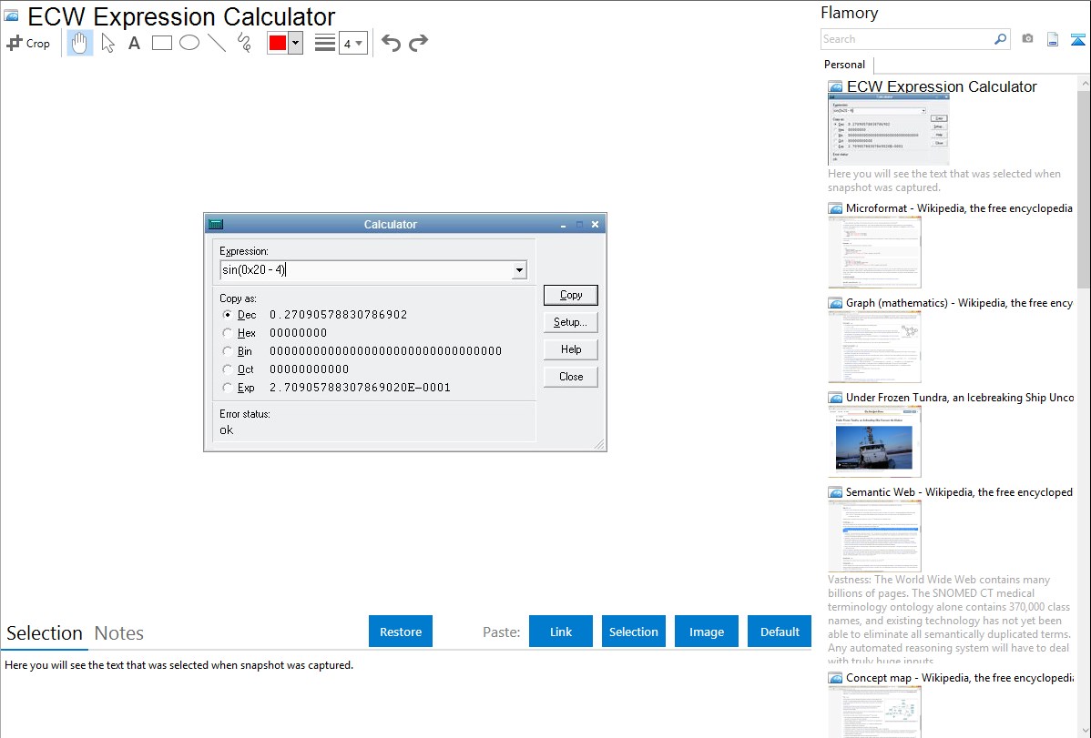Image resolution: width=1091 pixels, height=738 pixels.
Task: Select the Crop tool
Action: click(28, 43)
